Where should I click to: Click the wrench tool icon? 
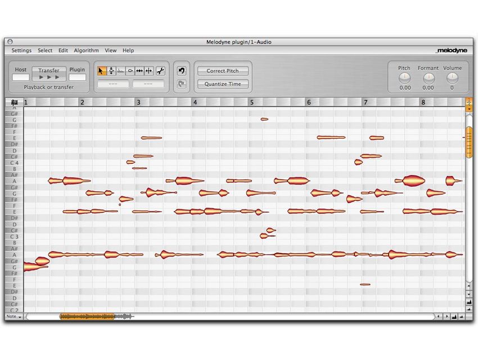pyautogui.click(x=161, y=71)
